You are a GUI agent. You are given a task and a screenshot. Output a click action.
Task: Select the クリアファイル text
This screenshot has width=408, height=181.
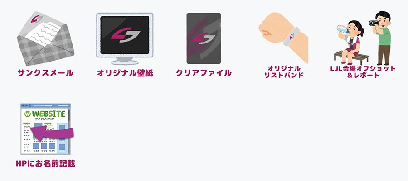coord(204,73)
